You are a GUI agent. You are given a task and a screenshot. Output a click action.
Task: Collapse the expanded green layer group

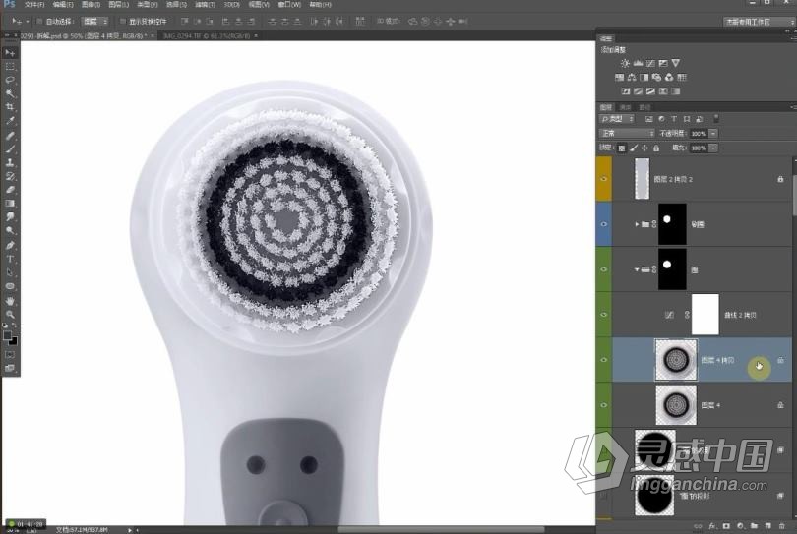[x=637, y=269]
